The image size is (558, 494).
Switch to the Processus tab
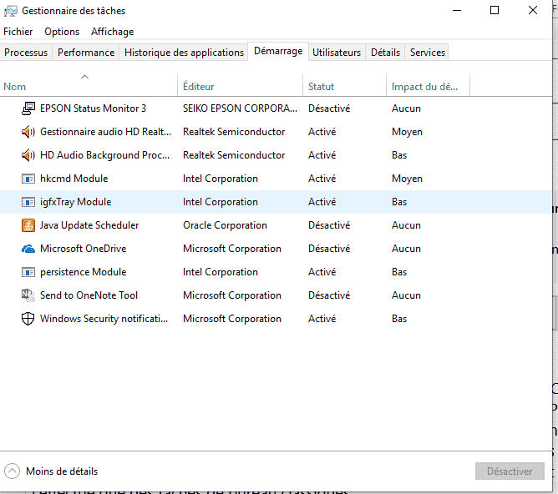(x=26, y=53)
